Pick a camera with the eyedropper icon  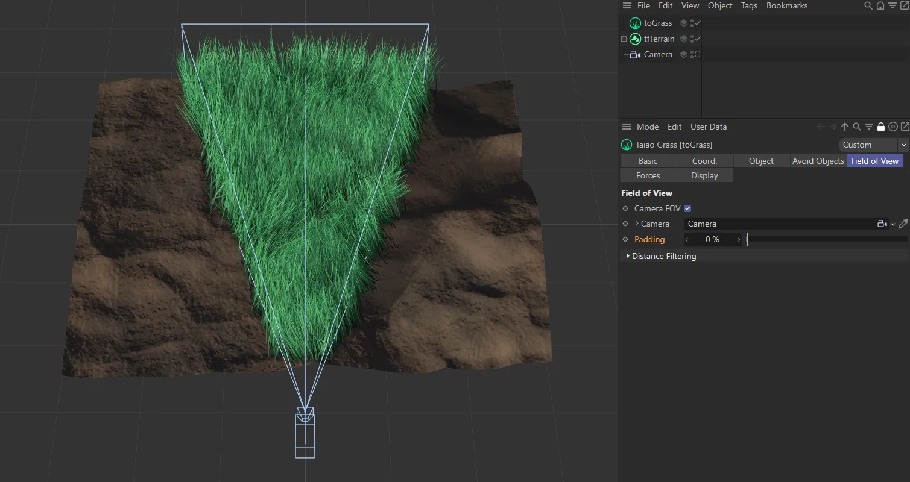pos(903,224)
